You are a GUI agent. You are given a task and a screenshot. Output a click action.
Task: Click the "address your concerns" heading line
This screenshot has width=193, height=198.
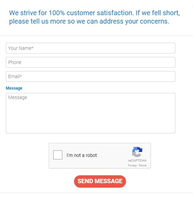89,21
